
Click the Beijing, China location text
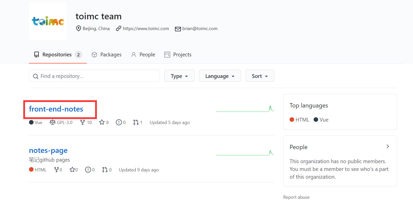click(96, 29)
